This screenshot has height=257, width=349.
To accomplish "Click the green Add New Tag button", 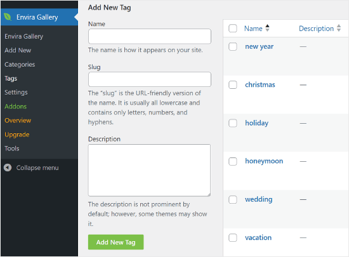I will (115, 242).
